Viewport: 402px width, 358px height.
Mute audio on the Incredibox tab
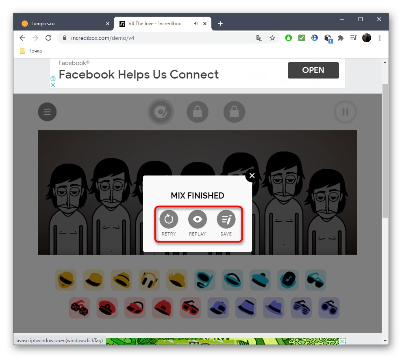[x=196, y=24]
